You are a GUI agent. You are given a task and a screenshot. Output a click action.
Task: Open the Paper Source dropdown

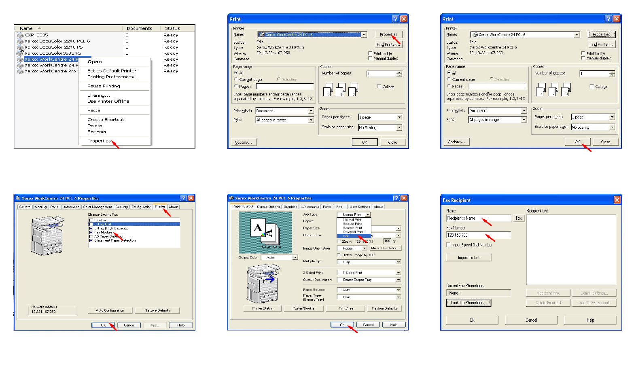[x=399, y=290]
